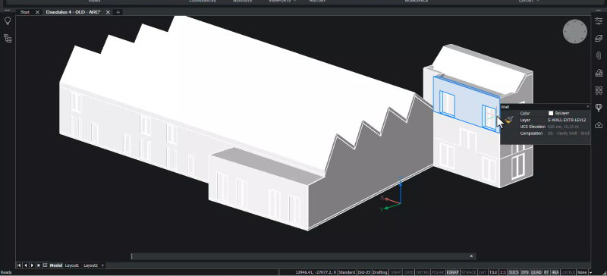This screenshot has height=276, width=607.
Task: Click the UCS axes icon origin
Action: coord(401,203)
